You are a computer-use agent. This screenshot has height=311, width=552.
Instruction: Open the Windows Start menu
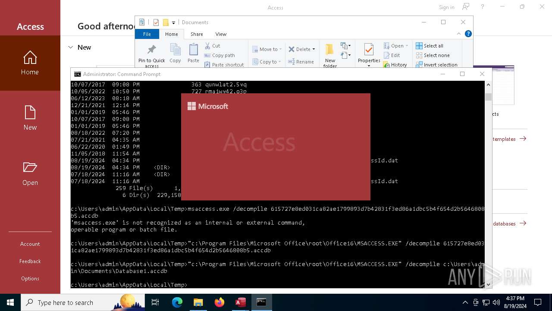[x=10, y=302]
